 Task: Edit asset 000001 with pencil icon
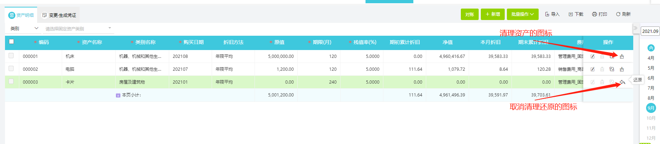pyautogui.click(x=593, y=56)
